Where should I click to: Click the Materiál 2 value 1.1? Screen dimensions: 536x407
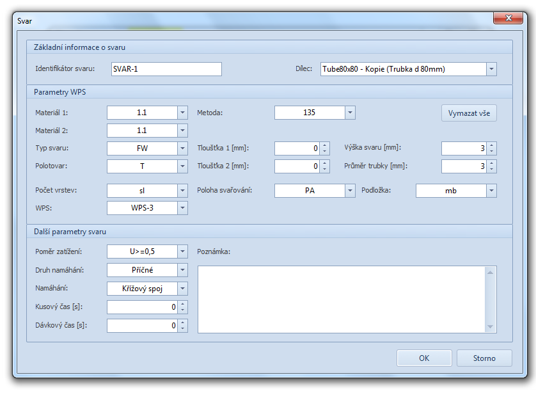142,131
